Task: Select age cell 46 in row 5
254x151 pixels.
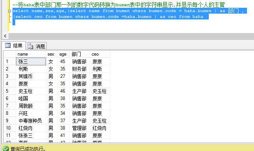Action: click(64, 91)
